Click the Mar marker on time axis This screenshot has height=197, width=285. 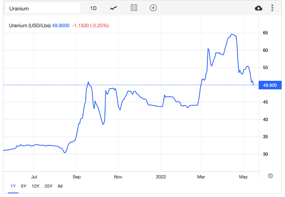tap(201, 177)
